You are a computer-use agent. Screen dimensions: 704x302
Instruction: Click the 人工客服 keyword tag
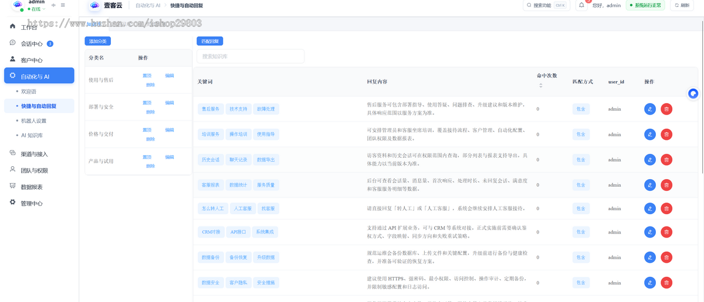pyautogui.click(x=243, y=208)
